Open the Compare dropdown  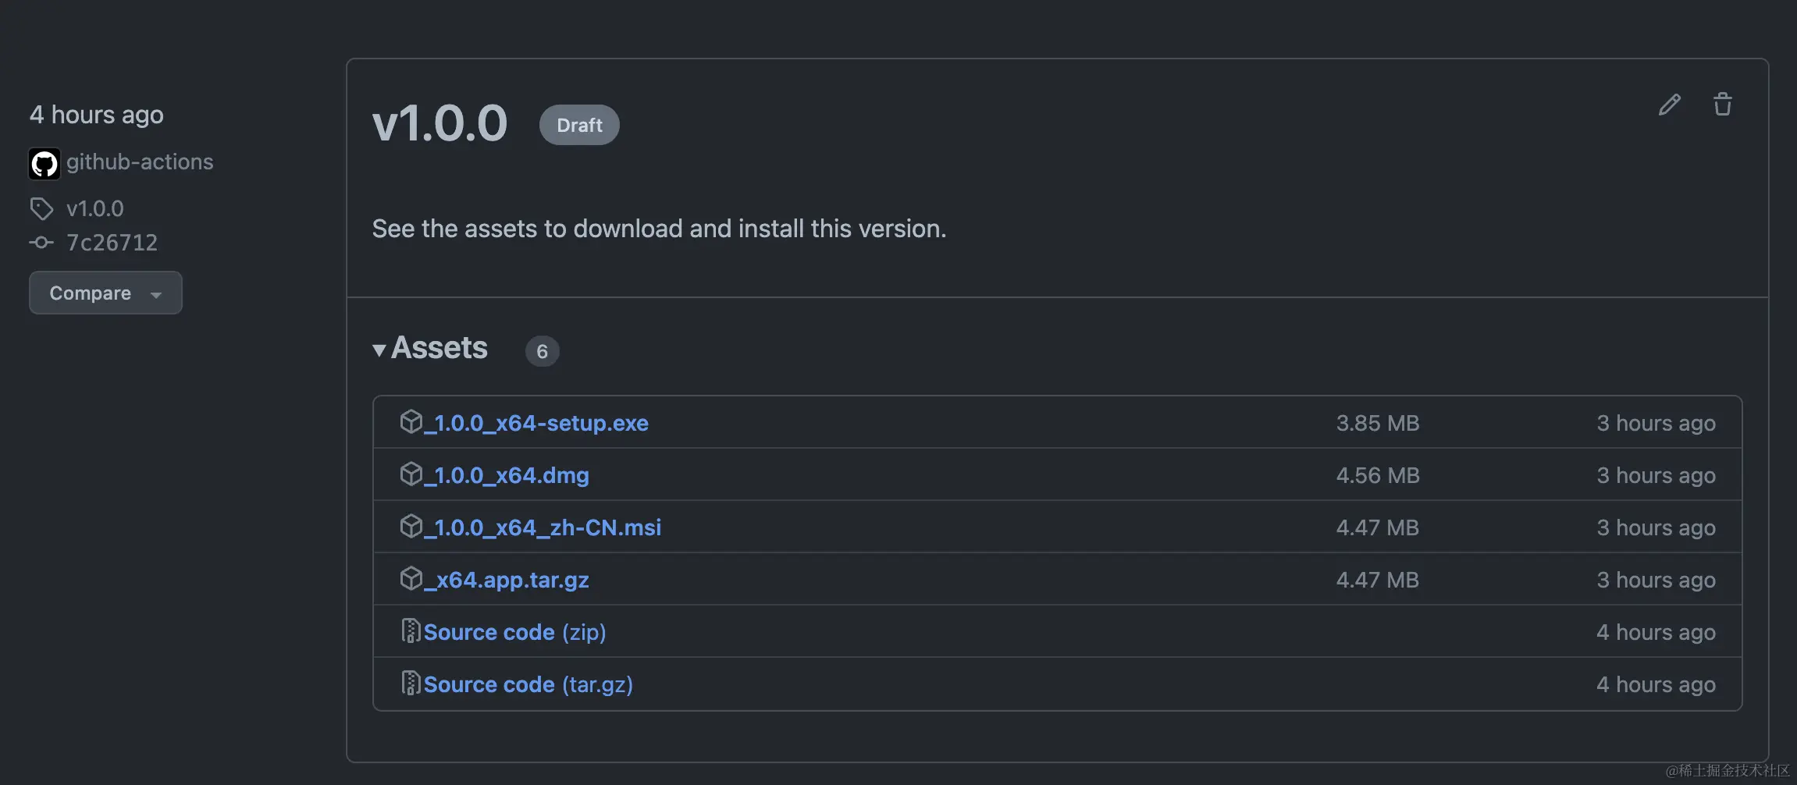click(x=105, y=293)
